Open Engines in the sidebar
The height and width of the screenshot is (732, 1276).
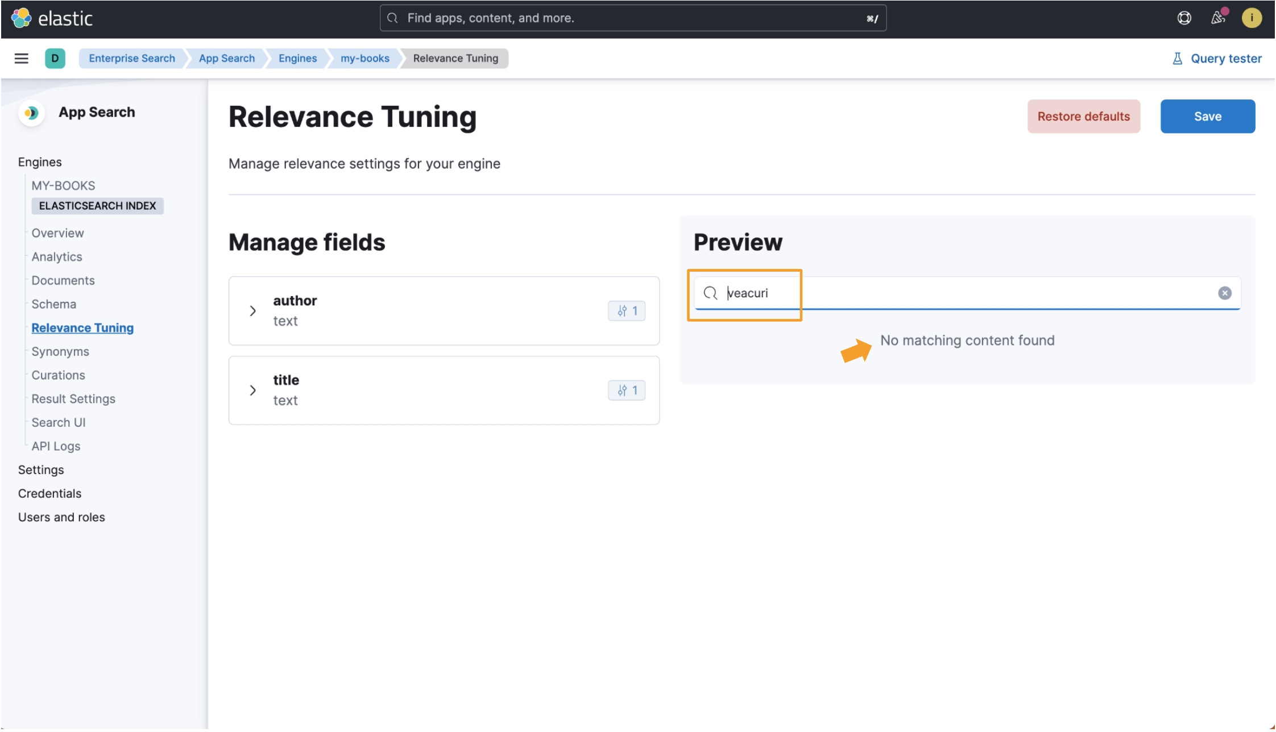tap(40, 162)
